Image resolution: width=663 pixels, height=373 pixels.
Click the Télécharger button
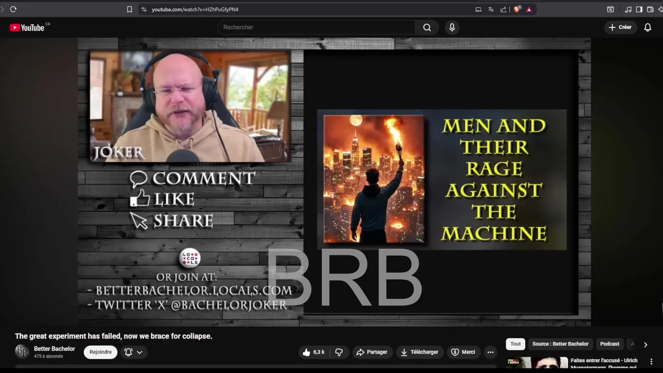[x=420, y=352]
